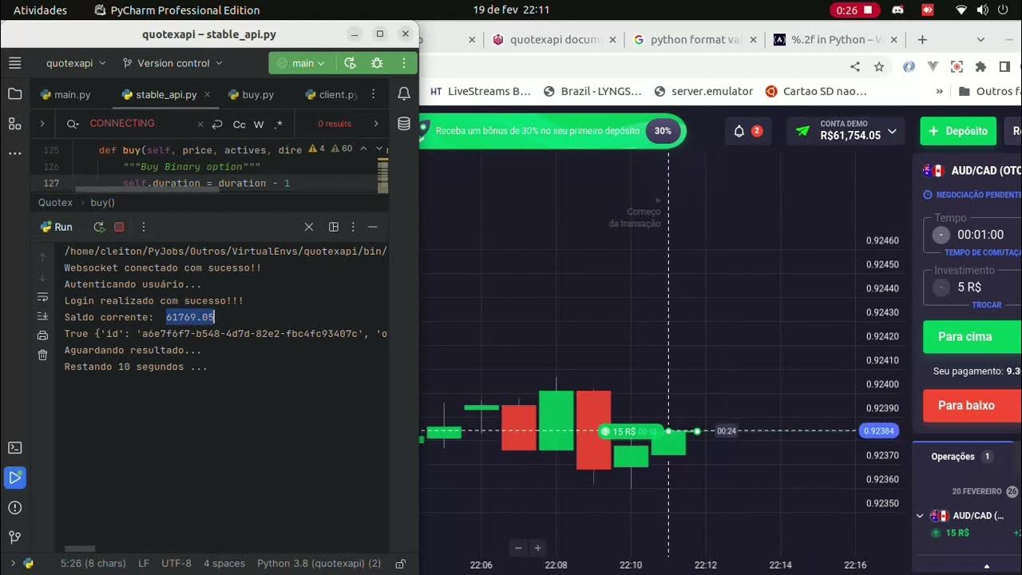Viewport: 1022px width, 575px height.
Task: Click line separator LF in status bar
Action: (144, 563)
